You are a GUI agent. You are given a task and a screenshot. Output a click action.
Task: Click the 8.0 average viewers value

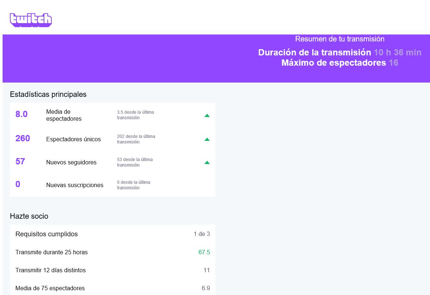21,114
